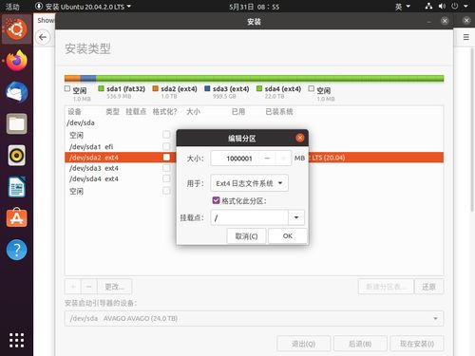
Task: Click the Device column header
Action: coord(74,111)
